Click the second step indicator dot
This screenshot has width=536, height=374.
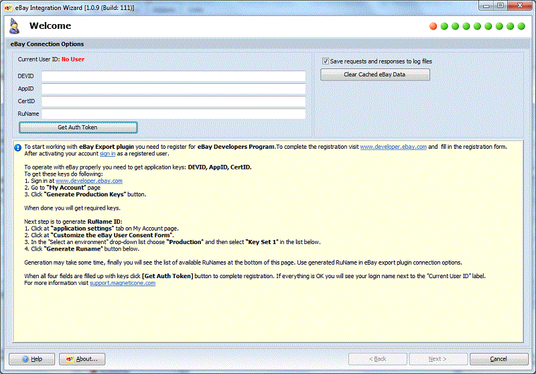(444, 26)
